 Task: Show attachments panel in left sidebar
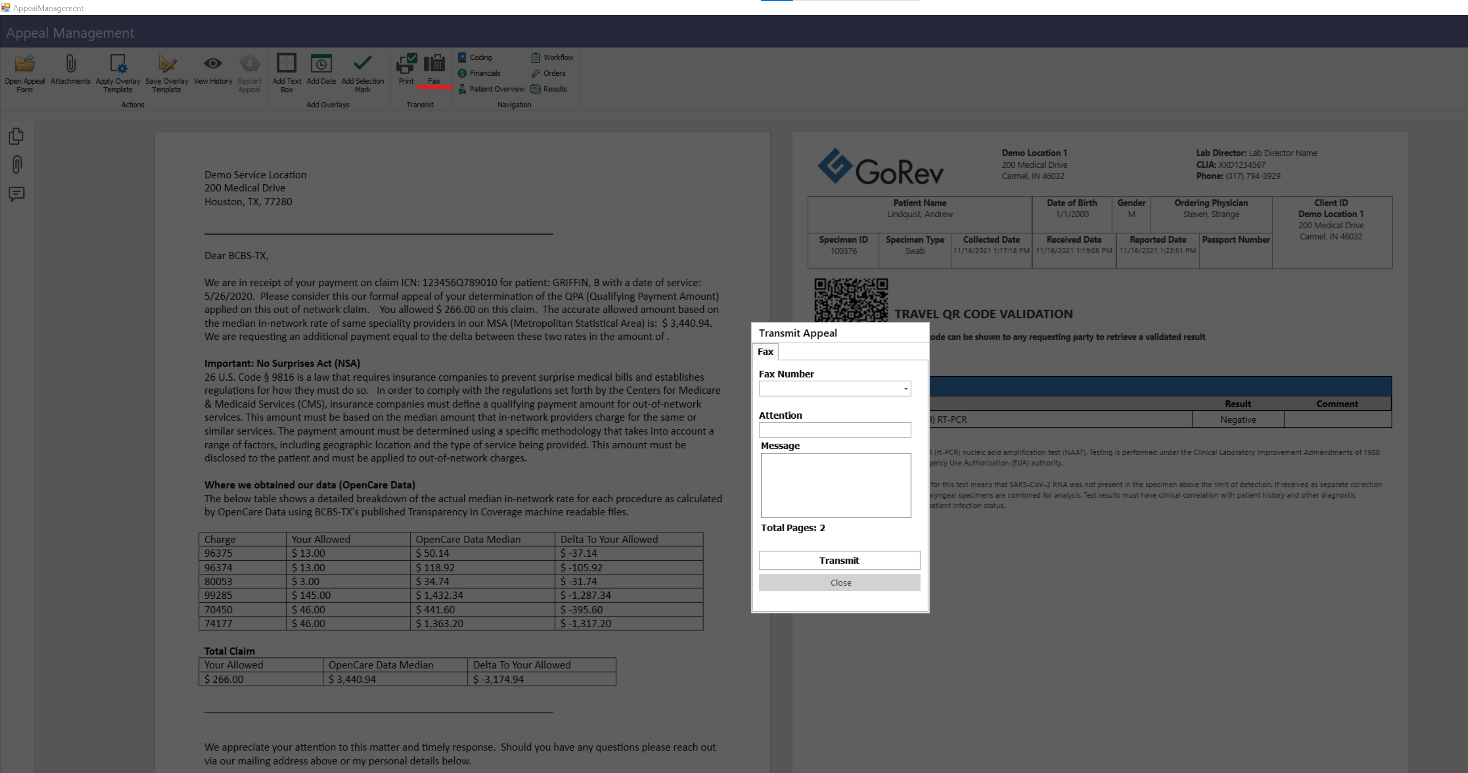[17, 165]
